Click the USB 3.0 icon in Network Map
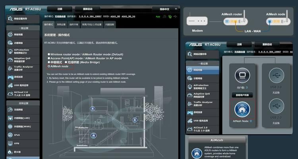This screenshot has height=159, width=298. (x=277, y=76)
